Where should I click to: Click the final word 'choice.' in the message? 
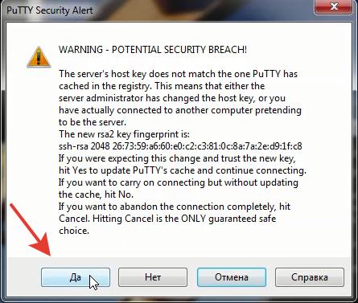74,231
